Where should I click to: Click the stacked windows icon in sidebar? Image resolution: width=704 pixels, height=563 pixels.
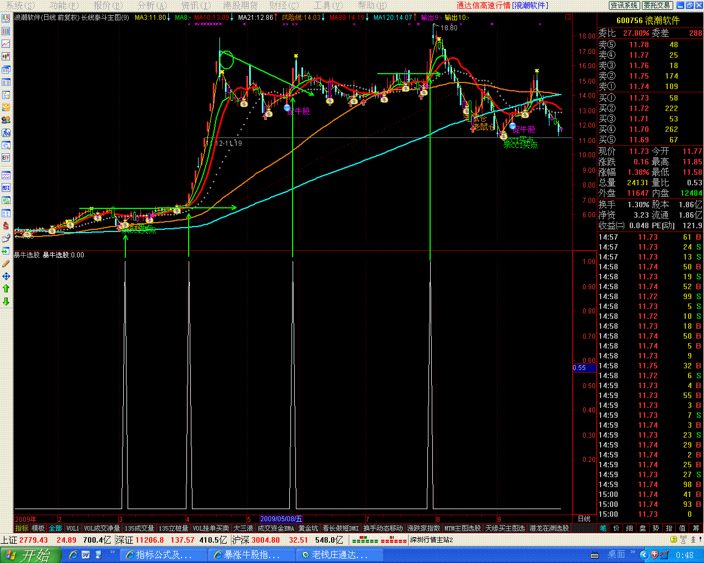pos(6,69)
